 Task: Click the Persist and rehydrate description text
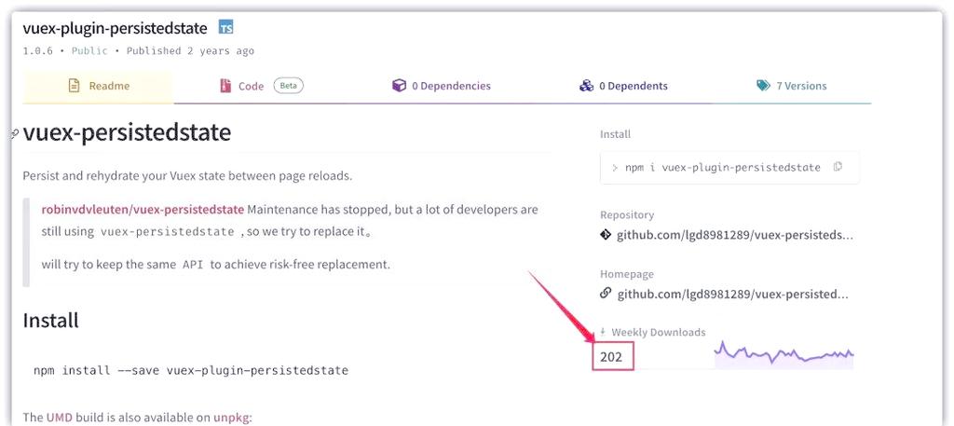(x=187, y=176)
